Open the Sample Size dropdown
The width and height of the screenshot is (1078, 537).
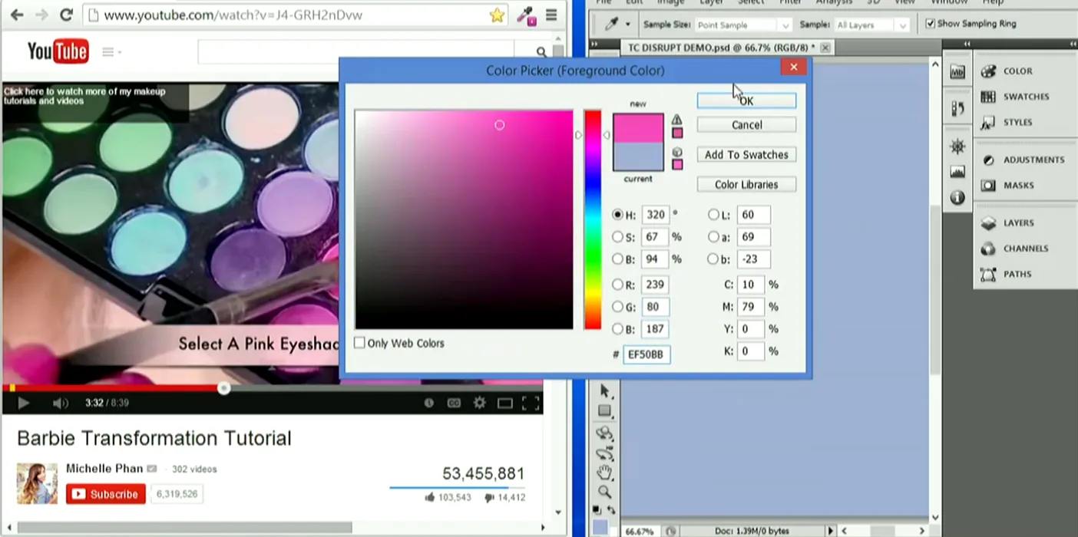(x=742, y=25)
